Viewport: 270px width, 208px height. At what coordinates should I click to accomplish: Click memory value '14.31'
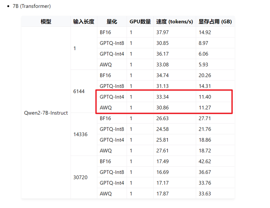click(205, 86)
